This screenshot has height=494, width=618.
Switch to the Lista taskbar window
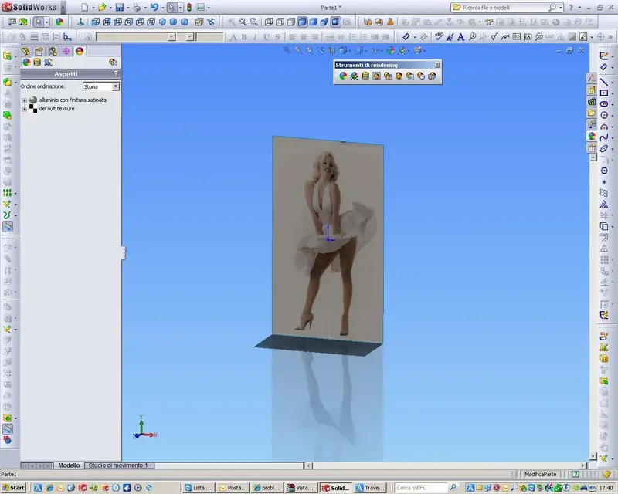[199, 488]
